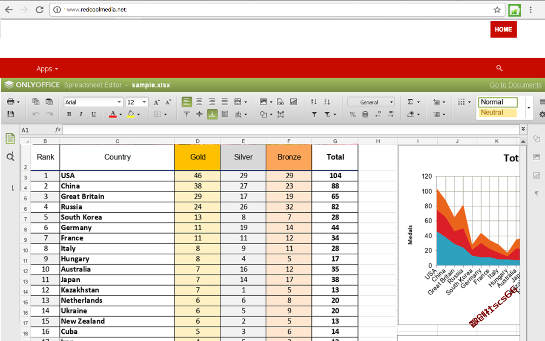
Task: Click the Filter funnel icon
Action: pos(314,114)
